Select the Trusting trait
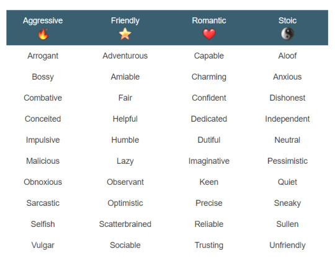The height and width of the screenshot is (264, 335). tap(209, 245)
